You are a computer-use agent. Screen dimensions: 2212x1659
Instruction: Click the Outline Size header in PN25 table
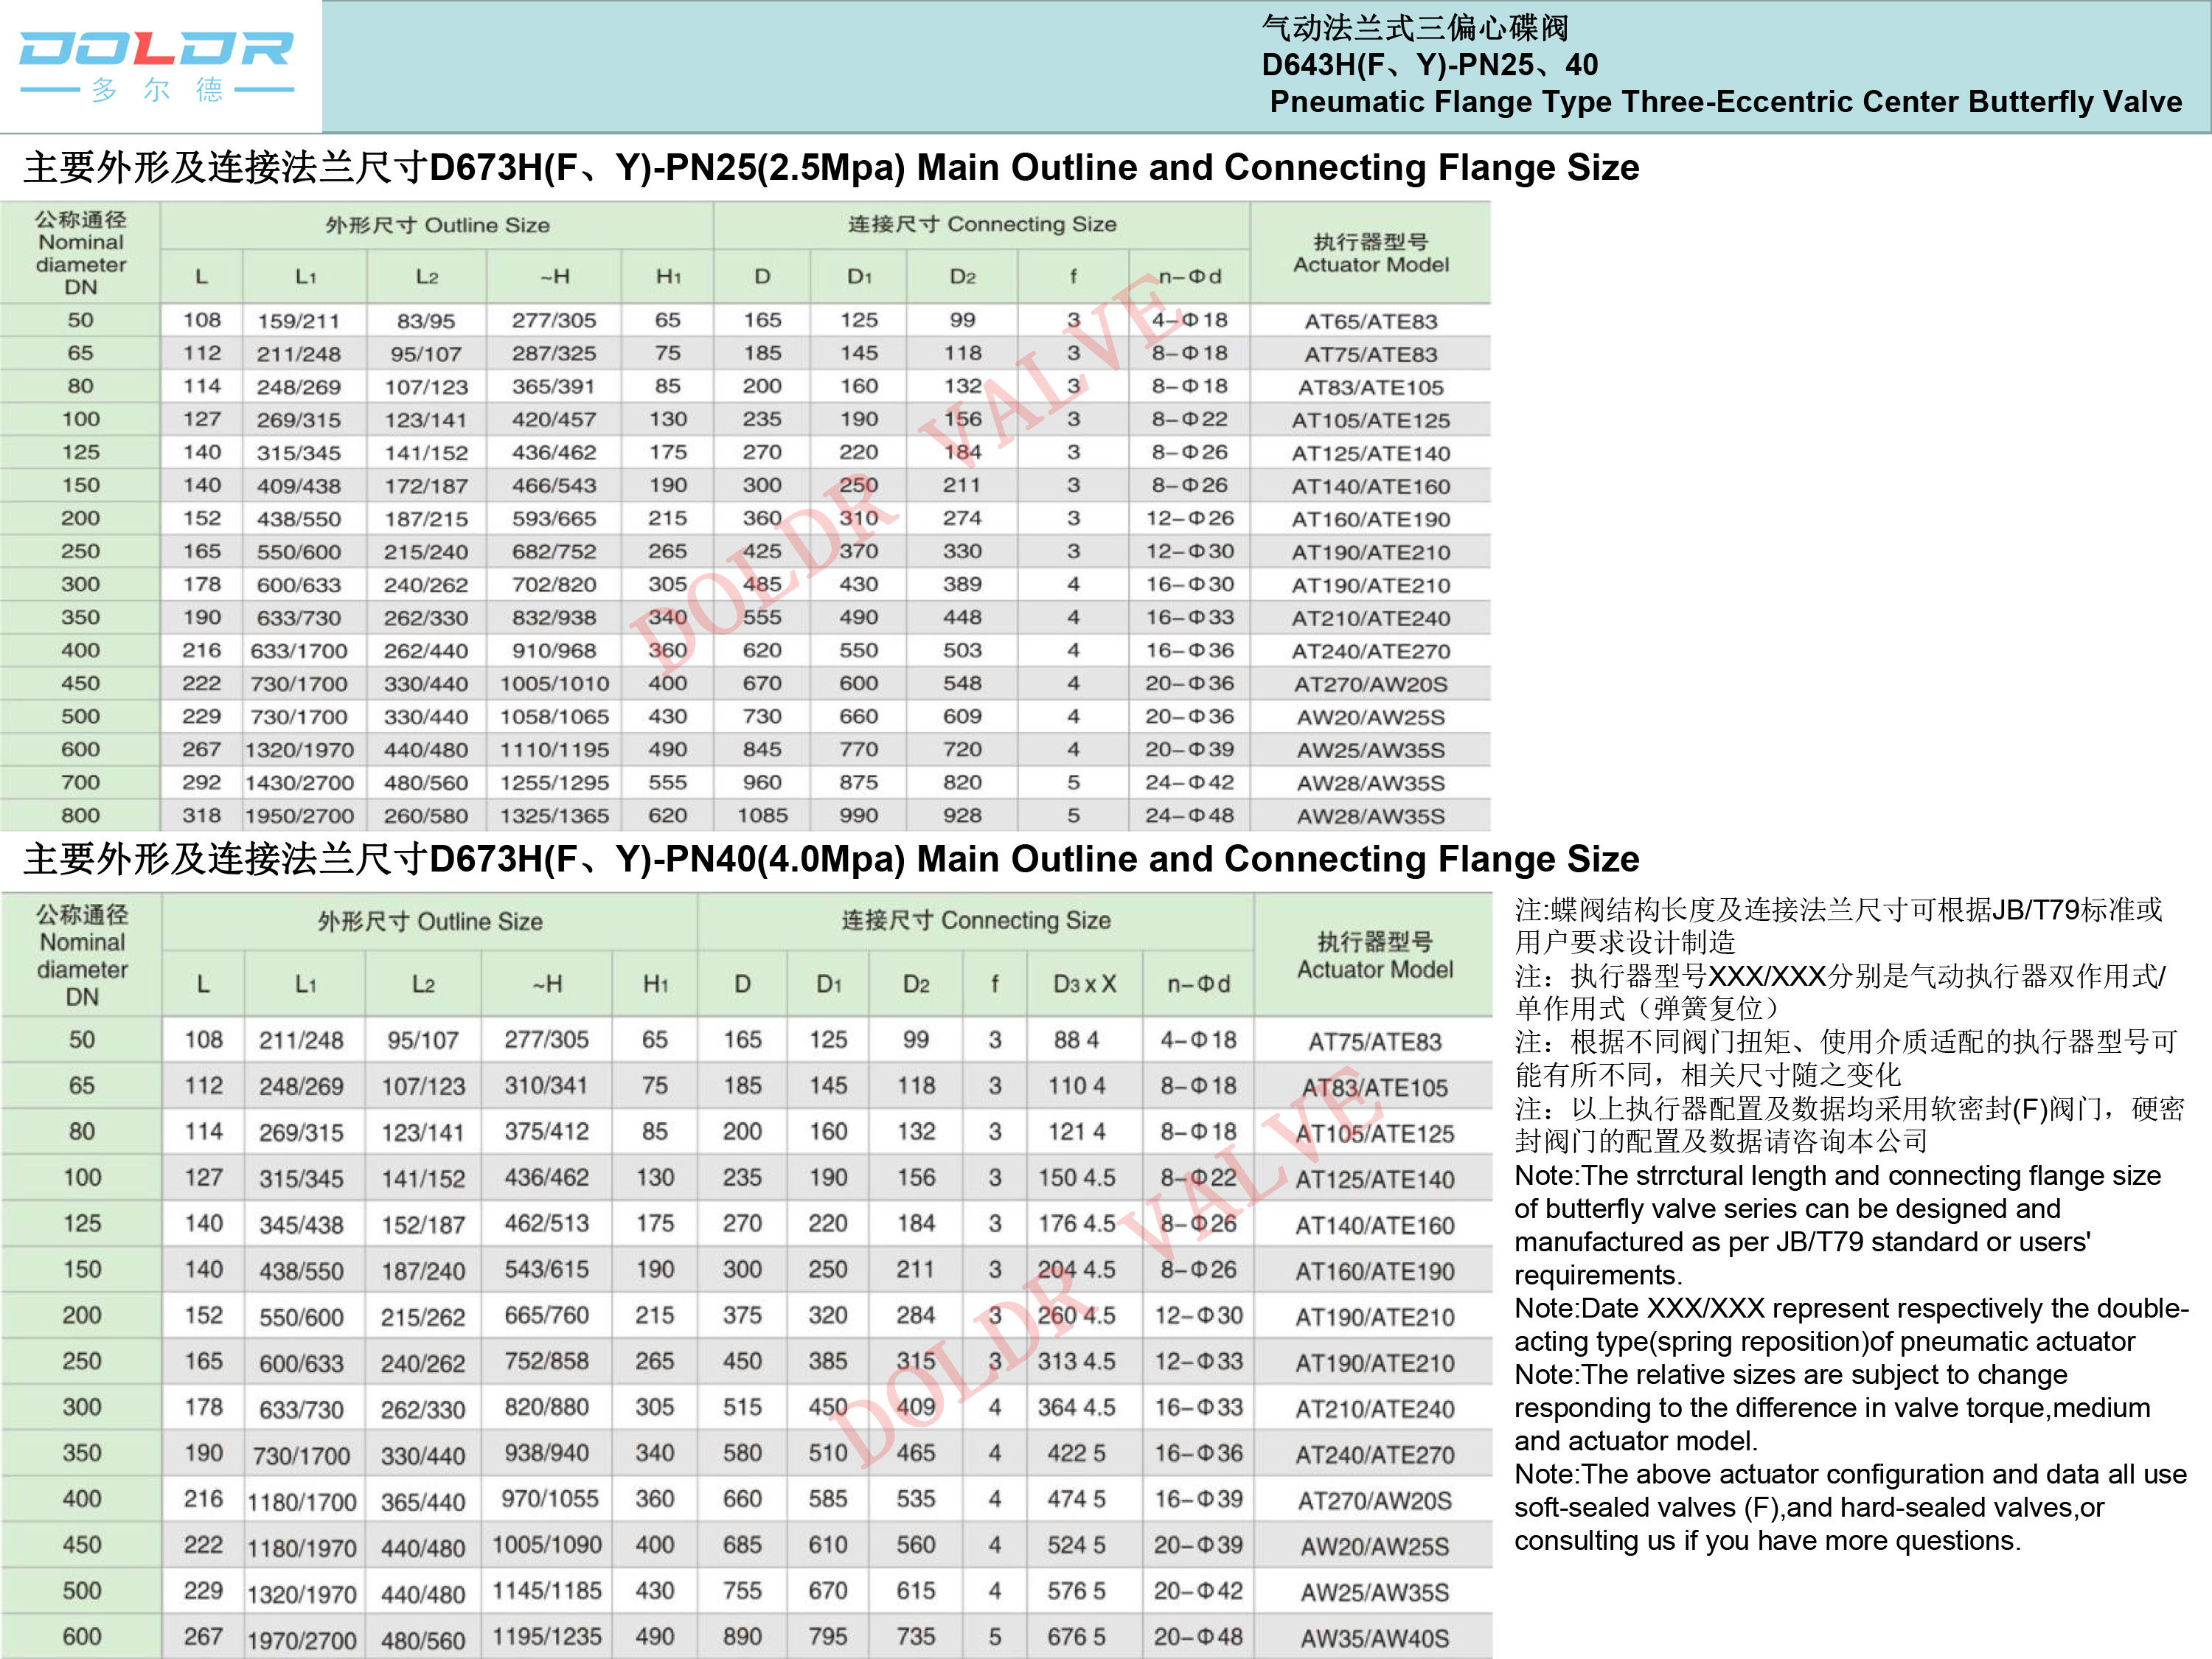click(x=437, y=225)
